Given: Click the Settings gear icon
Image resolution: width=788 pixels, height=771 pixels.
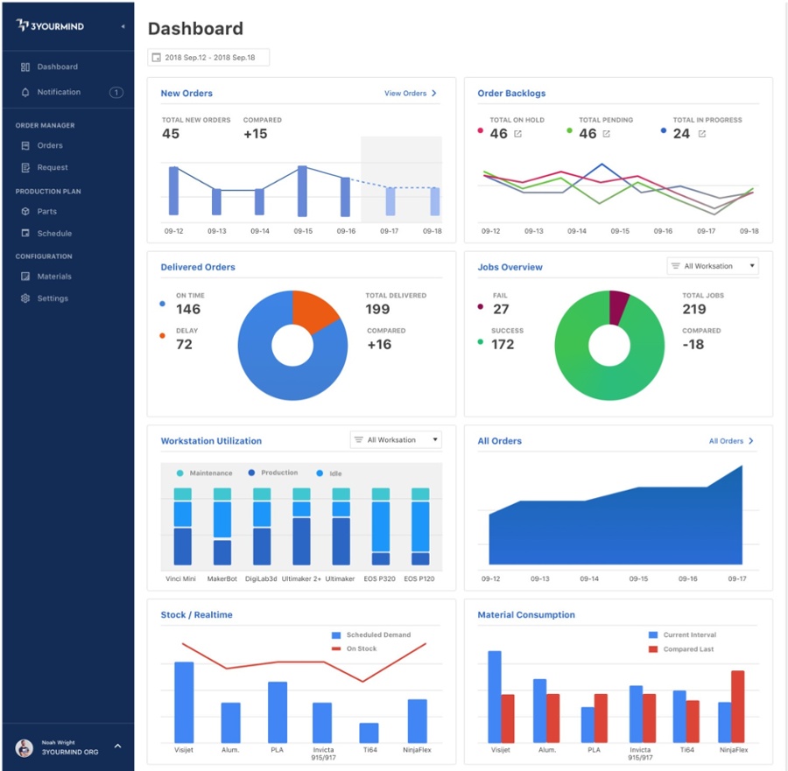Looking at the screenshot, I should [25, 298].
